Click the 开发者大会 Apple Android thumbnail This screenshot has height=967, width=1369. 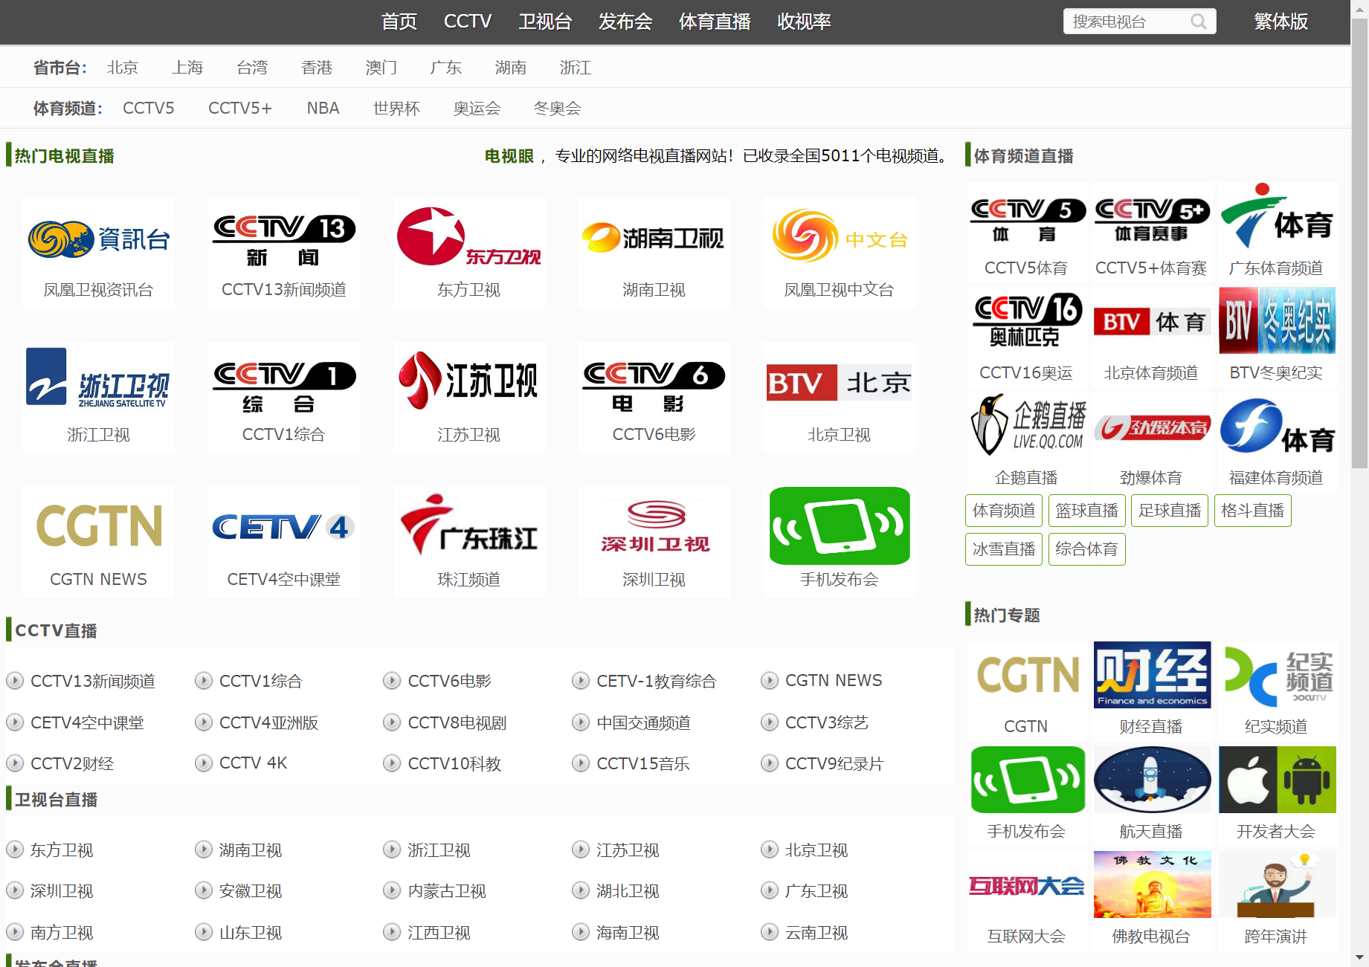tap(1277, 780)
